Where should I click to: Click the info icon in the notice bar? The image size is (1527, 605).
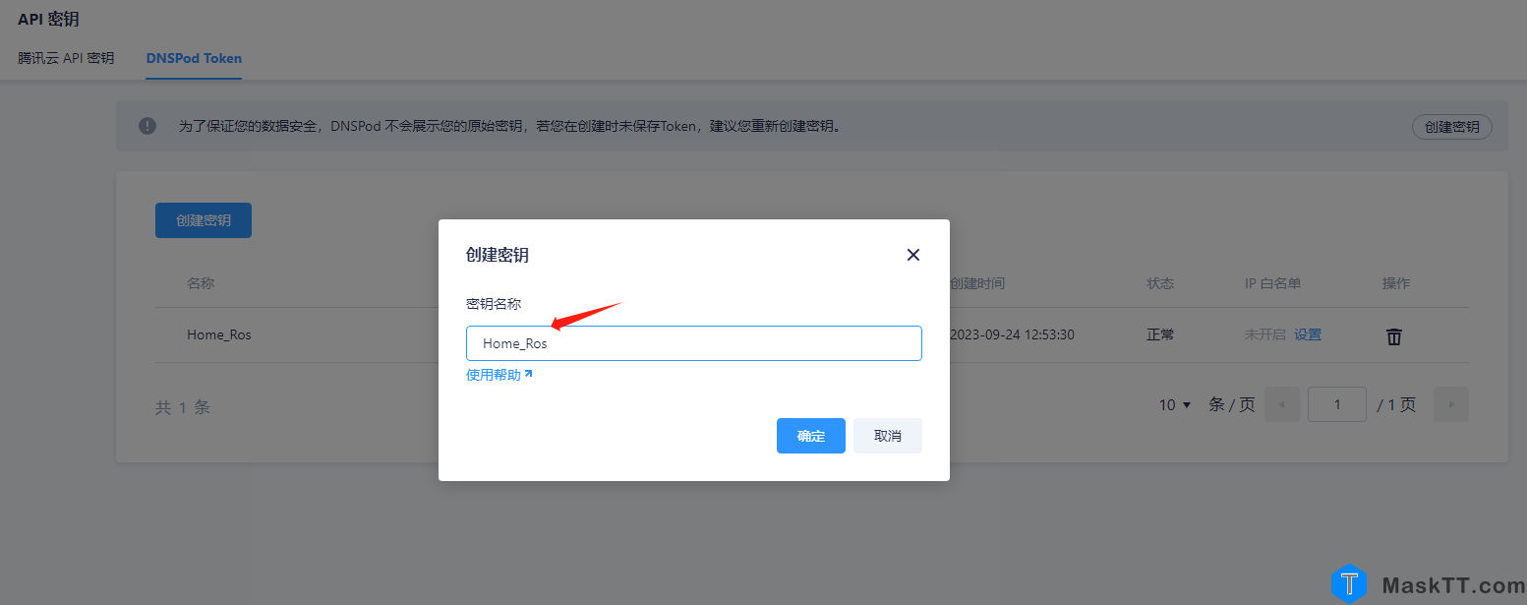coord(147,126)
